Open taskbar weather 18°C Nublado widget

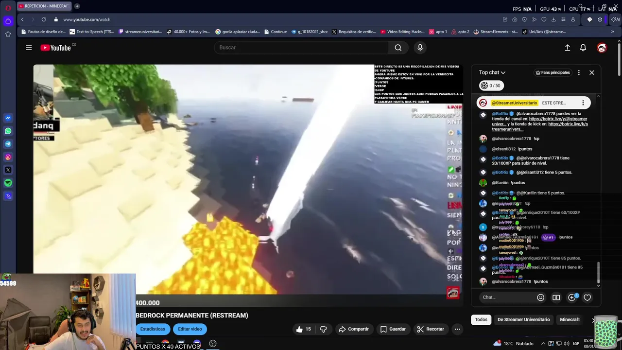[513, 343]
